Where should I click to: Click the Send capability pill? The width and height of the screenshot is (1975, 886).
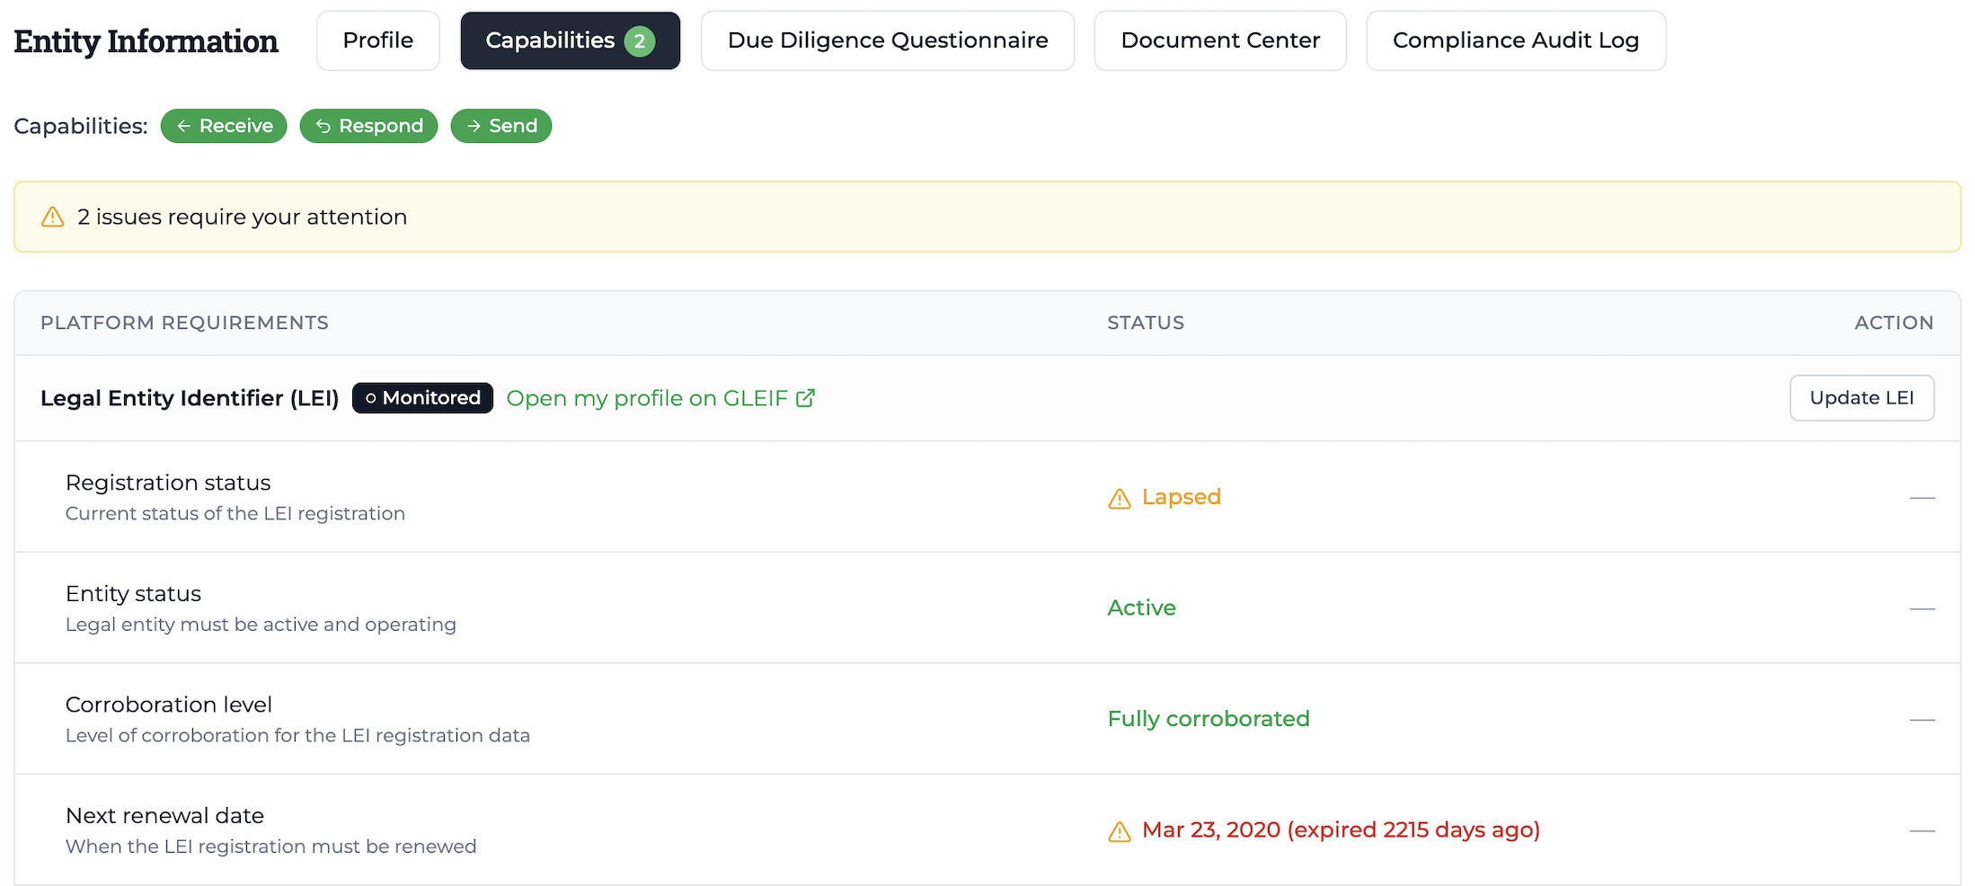tap(501, 126)
